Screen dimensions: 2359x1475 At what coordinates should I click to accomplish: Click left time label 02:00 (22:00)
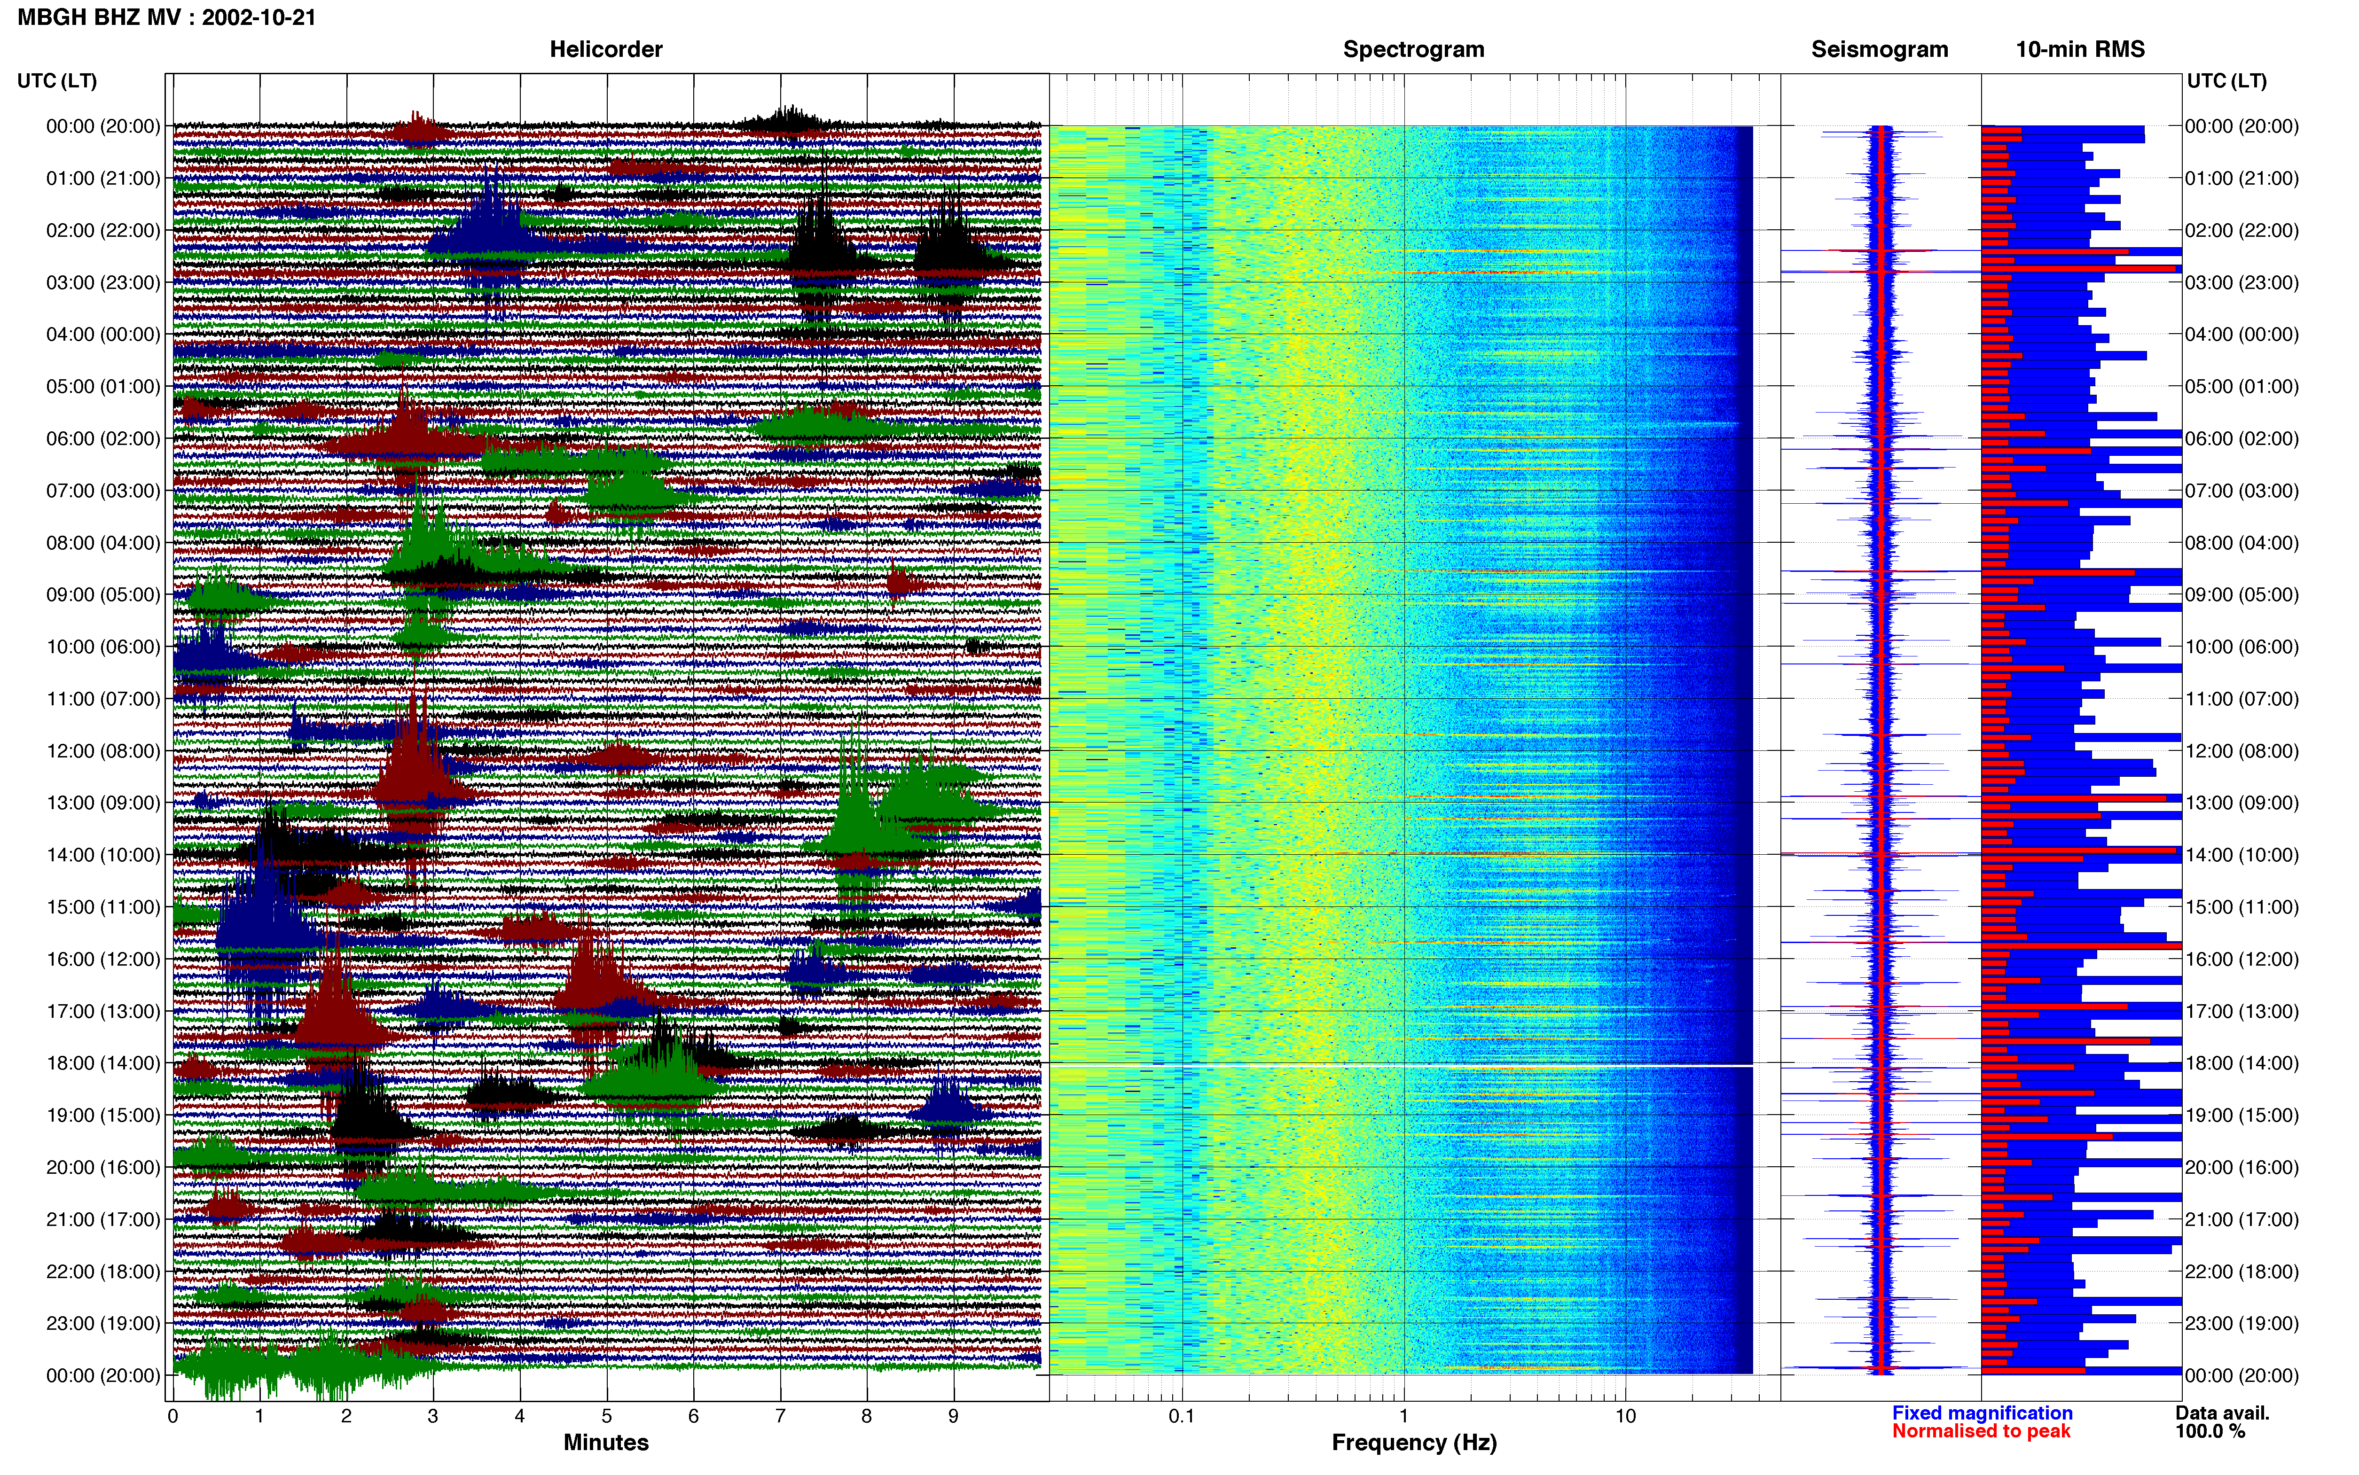[103, 230]
